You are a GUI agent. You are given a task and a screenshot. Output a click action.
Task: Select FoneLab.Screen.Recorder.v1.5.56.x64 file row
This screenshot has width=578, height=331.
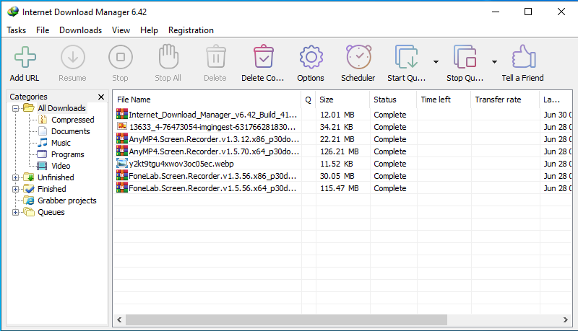pyautogui.click(x=342, y=188)
